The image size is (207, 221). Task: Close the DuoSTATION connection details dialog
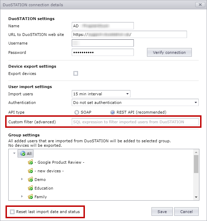tap(200, 4)
